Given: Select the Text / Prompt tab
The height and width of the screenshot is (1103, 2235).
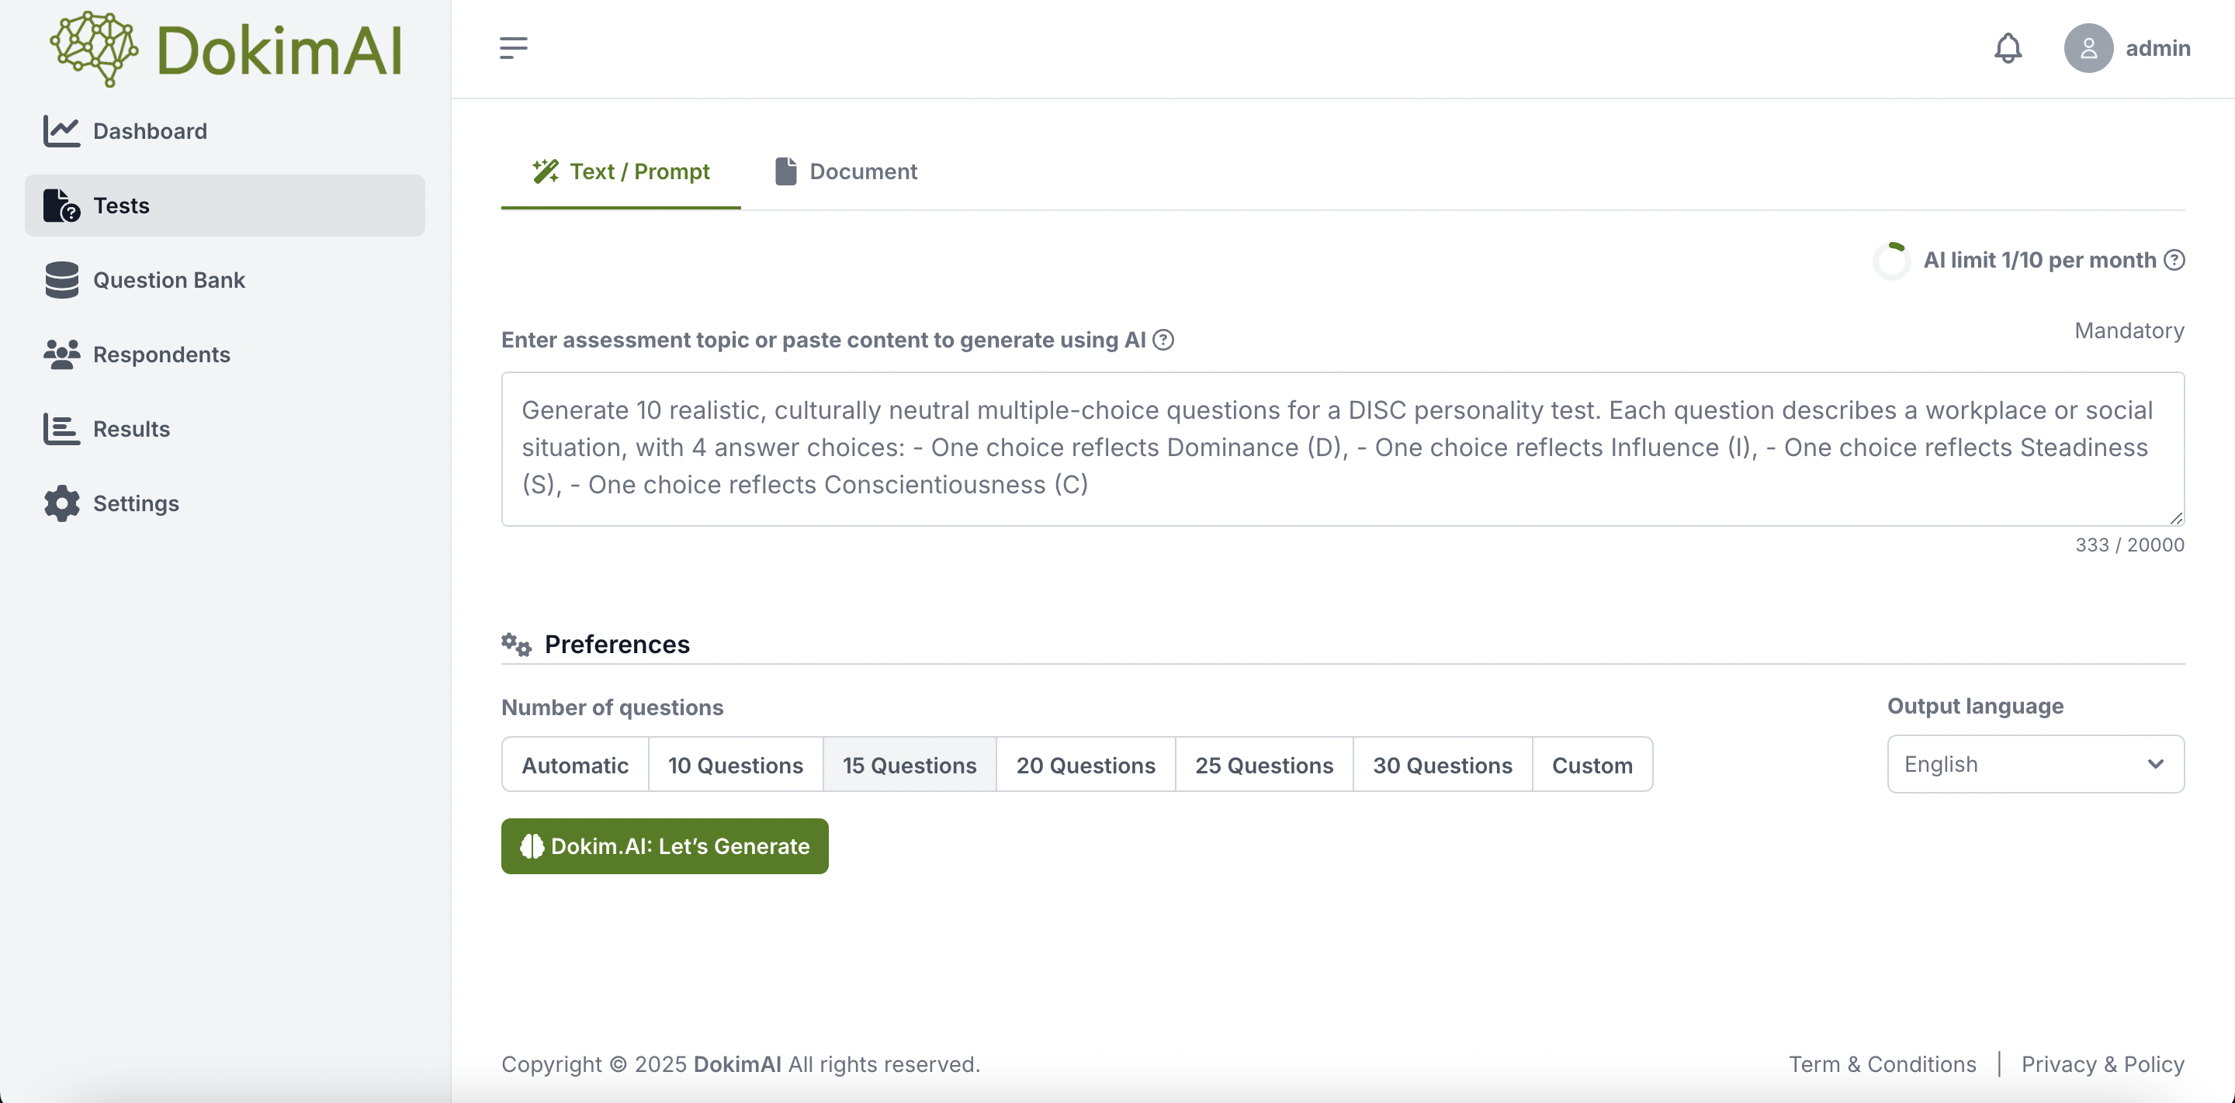Looking at the screenshot, I should tap(620, 171).
